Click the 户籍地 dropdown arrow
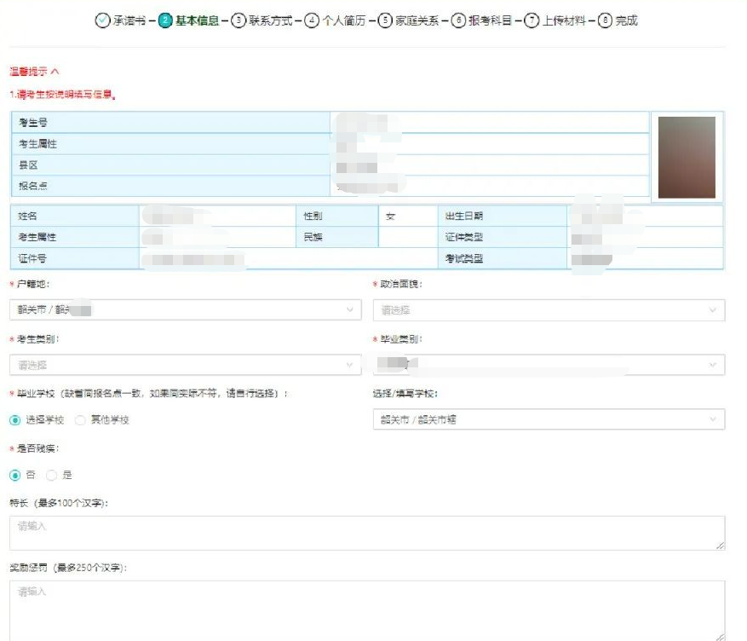The image size is (747, 641). pos(350,309)
